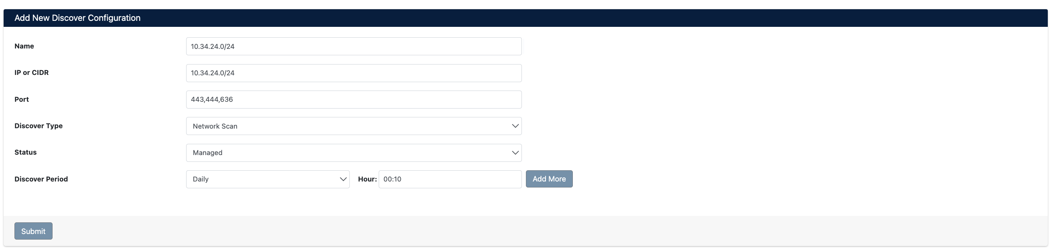Click the Hour field showing 00:10
The image size is (1051, 250).
point(449,179)
